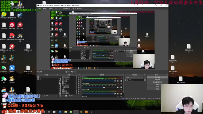Image resolution: width=203 pixels, height=114 pixels.
Task: Open source properties gear in Sources toolbar
Action: click(66, 96)
